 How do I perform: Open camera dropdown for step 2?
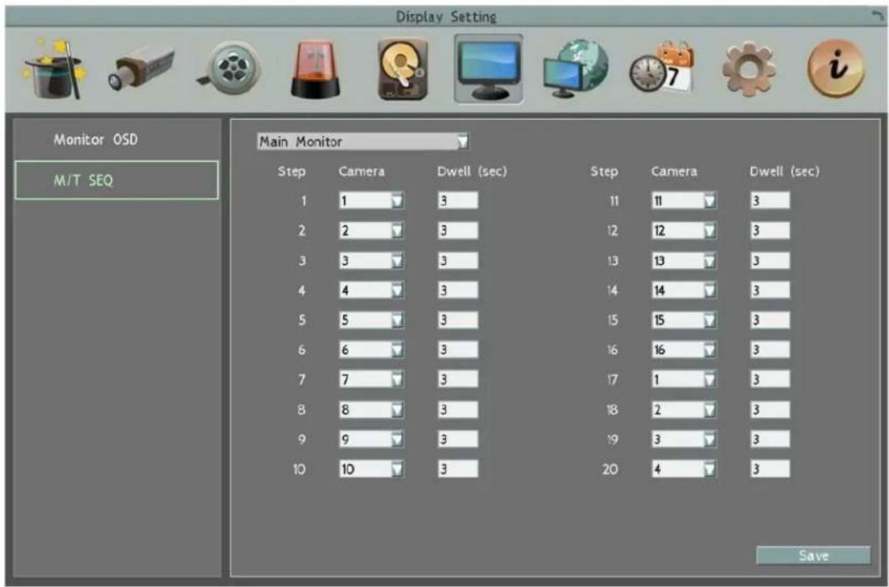point(371,230)
